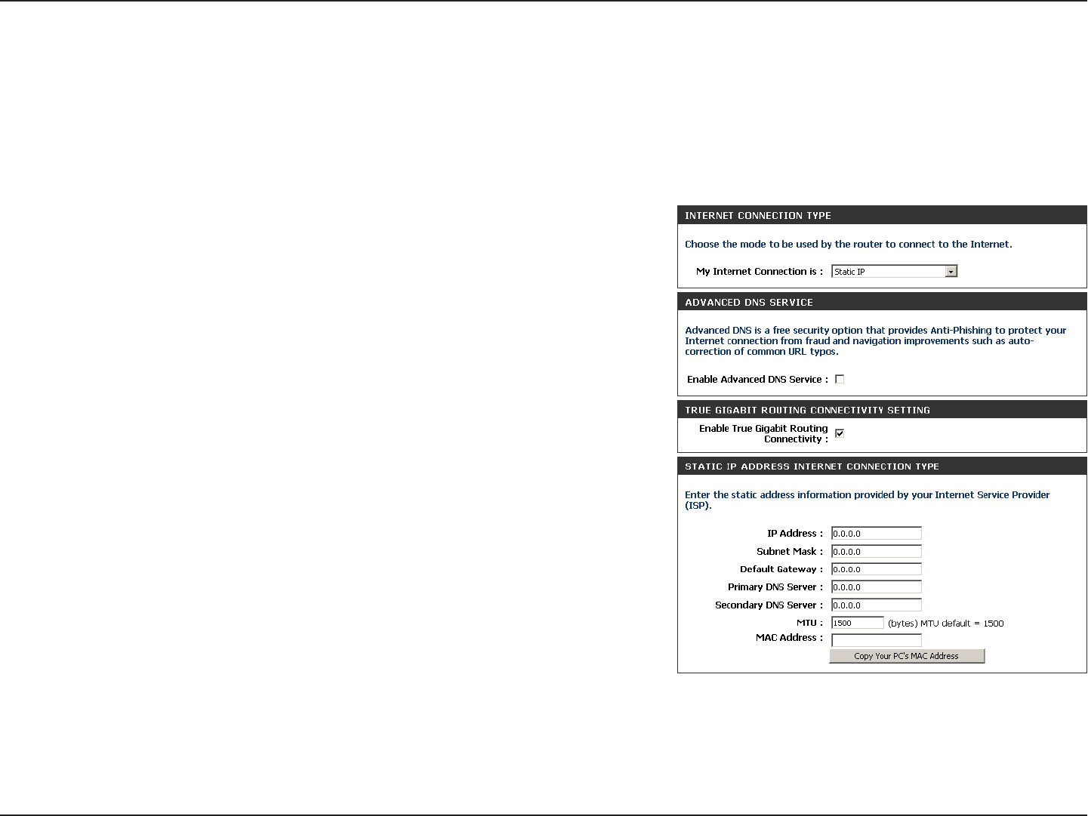Click the Subnet Mask input field
Viewport: 1088px width, 816px height.
point(876,552)
